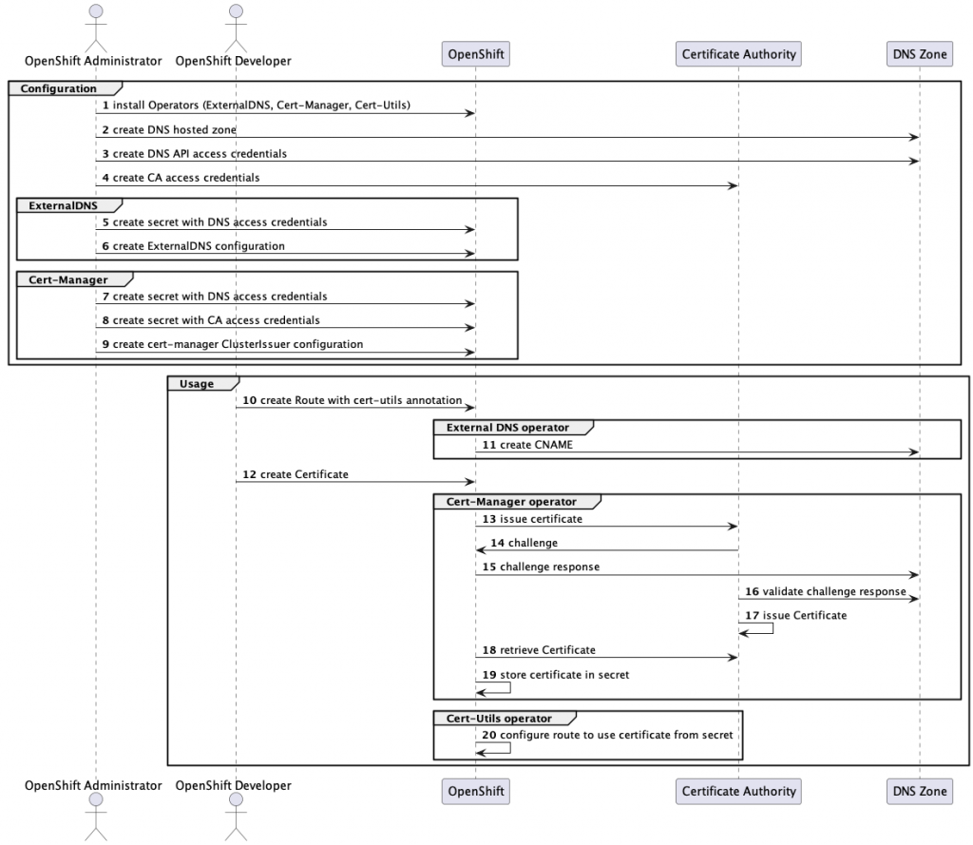The height and width of the screenshot is (845, 973).
Task: Select the top Certificate Authority participant box
Action: [738, 54]
